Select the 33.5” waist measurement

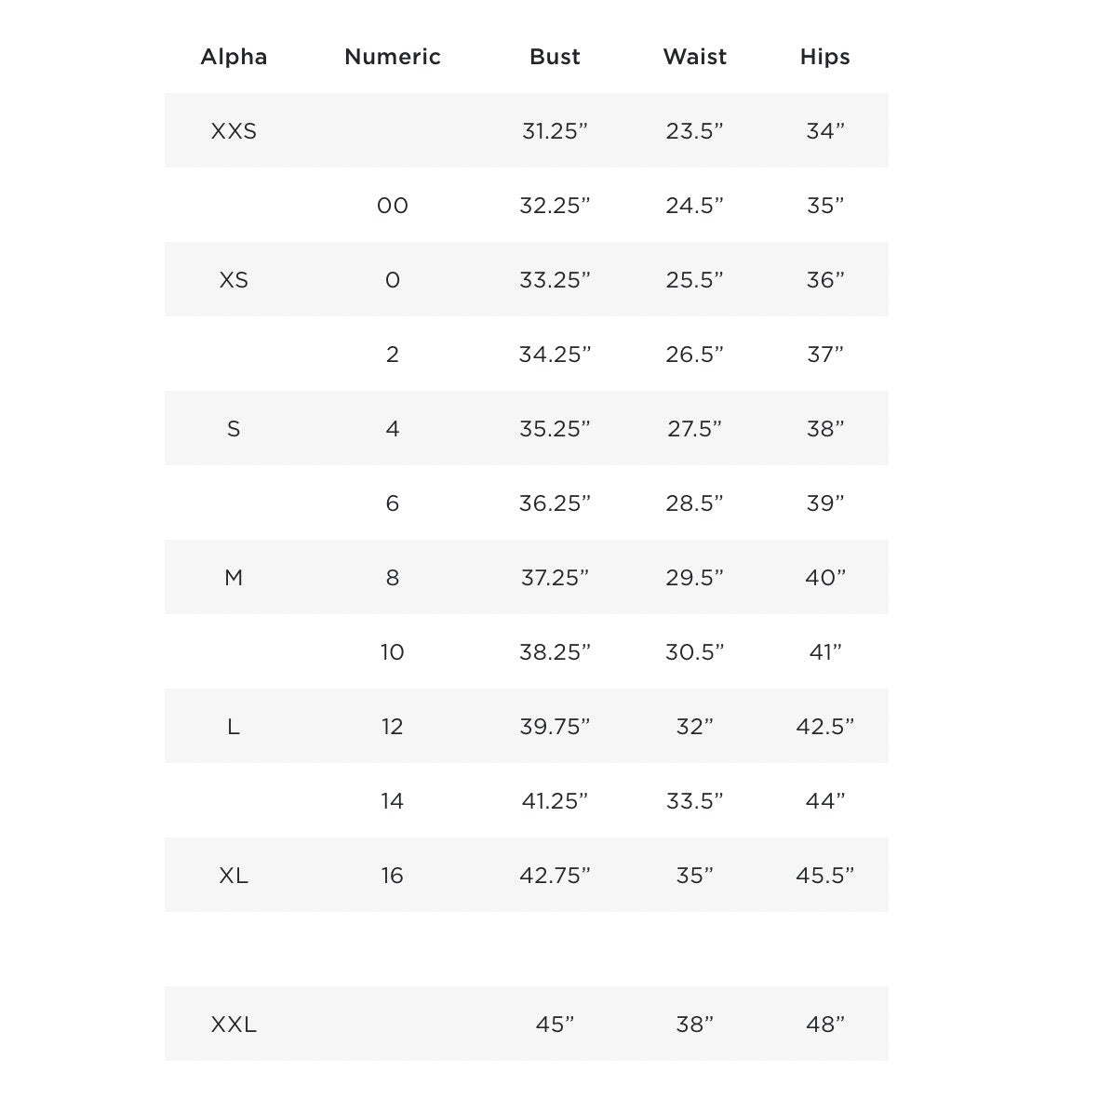pos(694,801)
